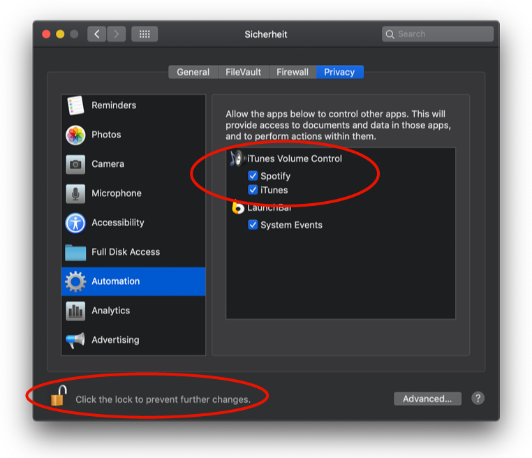Select the Reminders label
This screenshot has height=458, width=532.
click(x=114, y=105)
